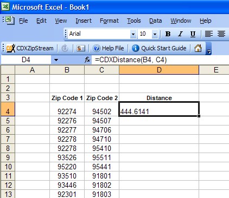Click the Zip Code 2 header cell
The width and height of the screenshot is (229, 198).
pyautogui.click(x=101, y=98)
